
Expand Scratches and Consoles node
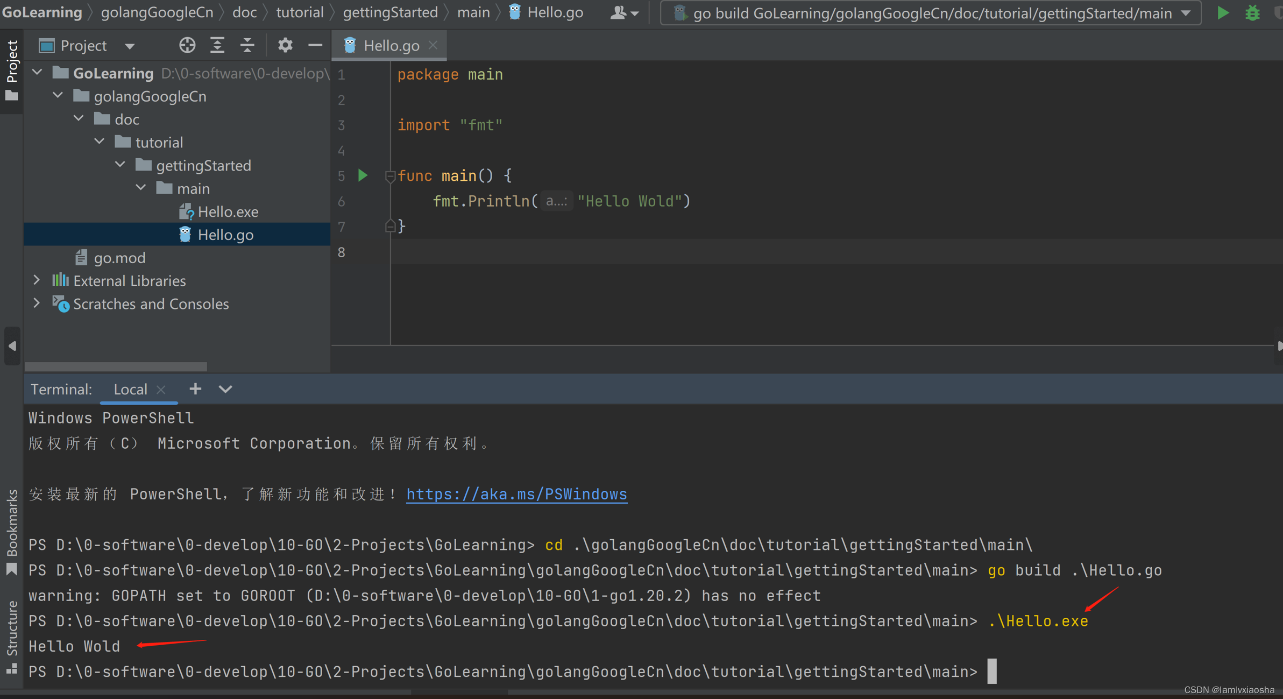(x=37, y=303)
